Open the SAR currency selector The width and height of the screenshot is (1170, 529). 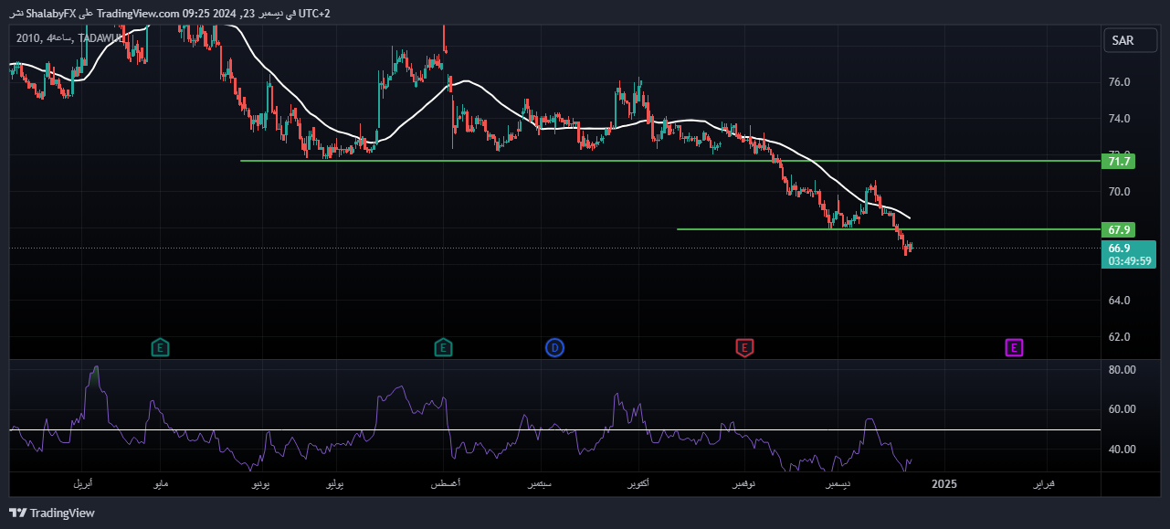coord(1129,40)
